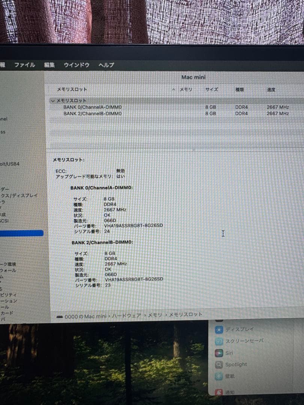
Task: Open the スクリーンセーバ settings icon
Action: 220,341
